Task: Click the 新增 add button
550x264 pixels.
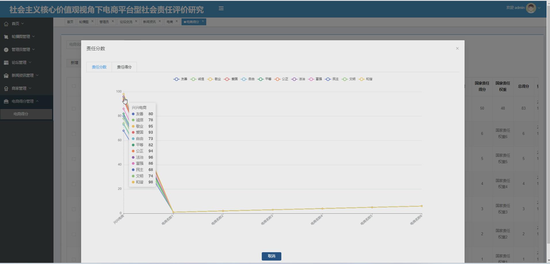Action: point(74,63)
